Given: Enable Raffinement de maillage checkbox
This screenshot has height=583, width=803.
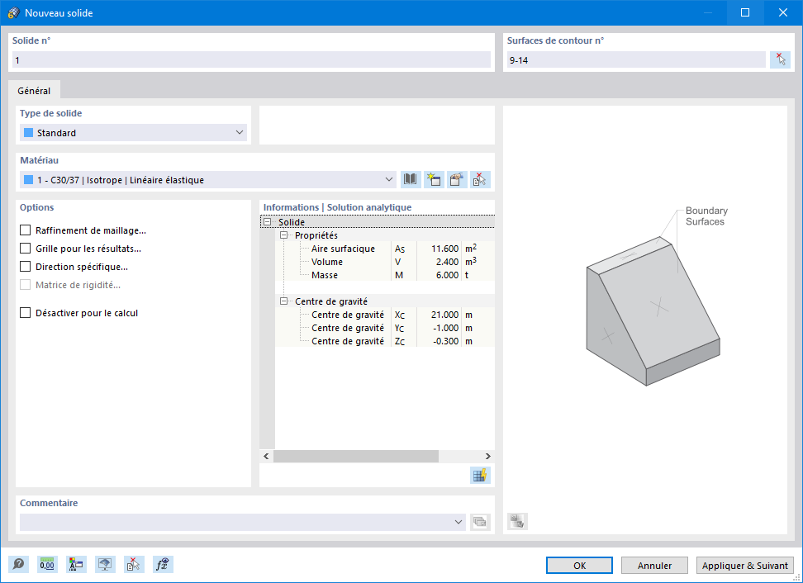Looking at the screenshot, I should (x=25, y=230).
